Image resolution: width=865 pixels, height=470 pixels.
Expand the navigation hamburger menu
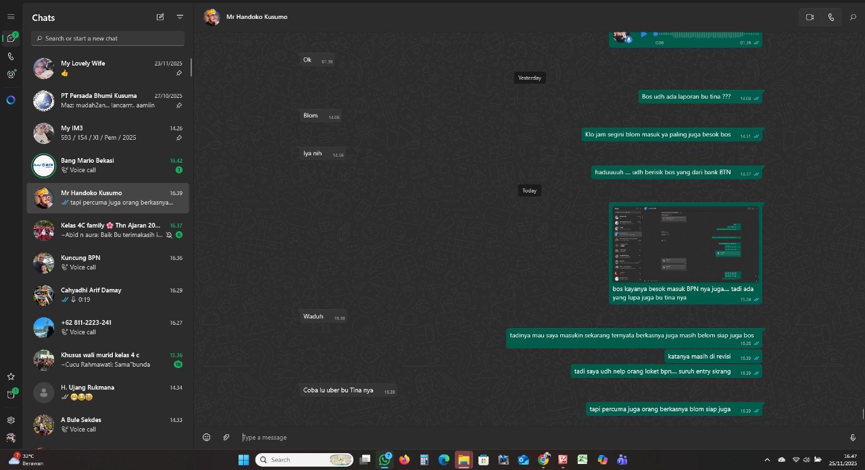pos(11,17)
